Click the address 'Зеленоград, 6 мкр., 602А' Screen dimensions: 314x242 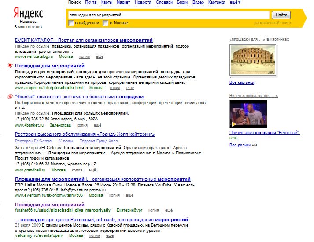click(x=74, y=119)
